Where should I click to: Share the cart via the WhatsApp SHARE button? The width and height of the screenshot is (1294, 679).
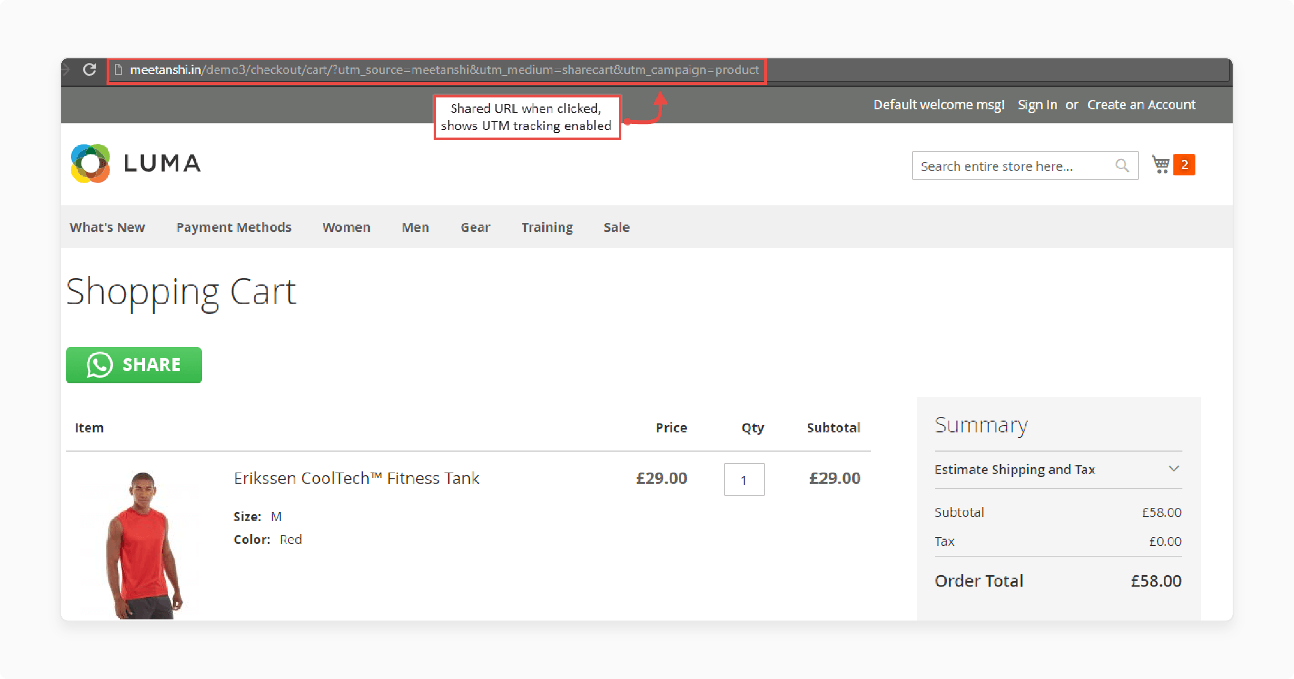tap(134, 365)
